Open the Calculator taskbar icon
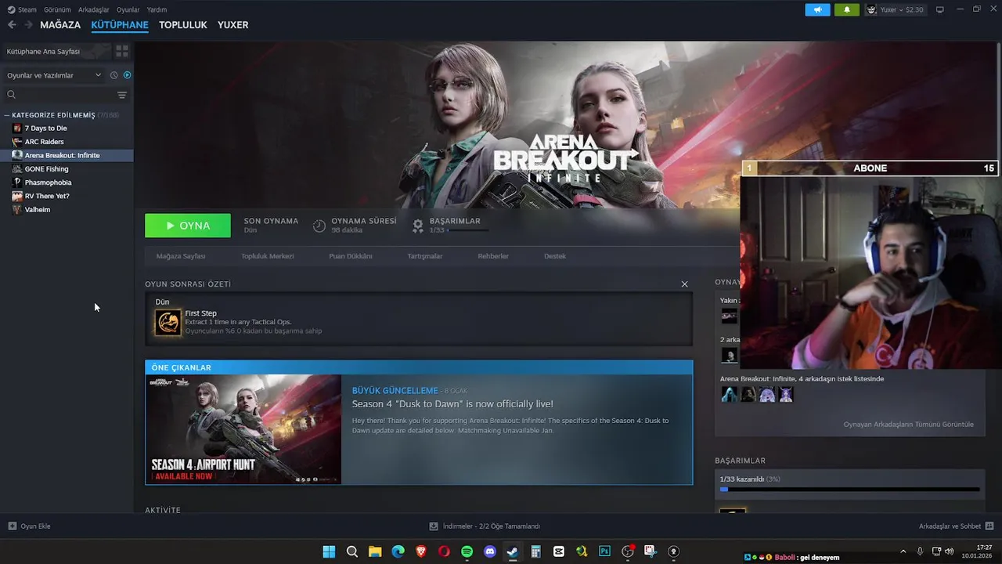Screen dimensions: 1002x564 tap(535, 551)
